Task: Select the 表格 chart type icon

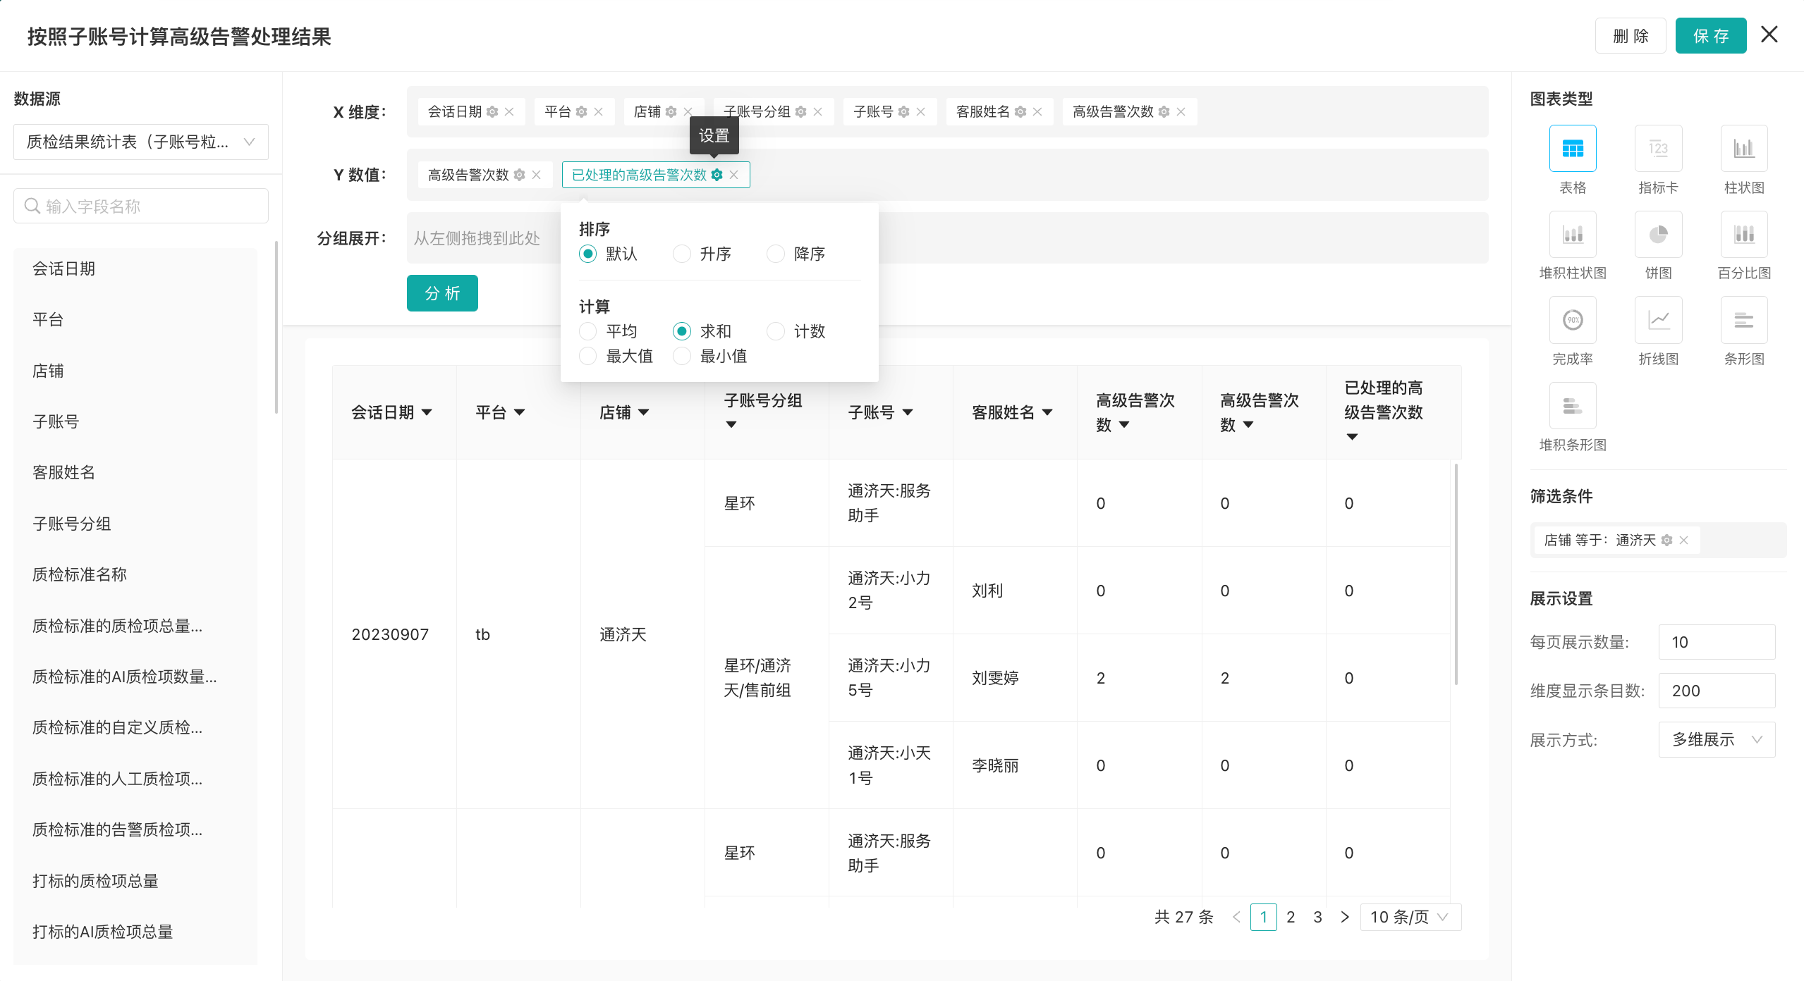Action: point(1572,149)
